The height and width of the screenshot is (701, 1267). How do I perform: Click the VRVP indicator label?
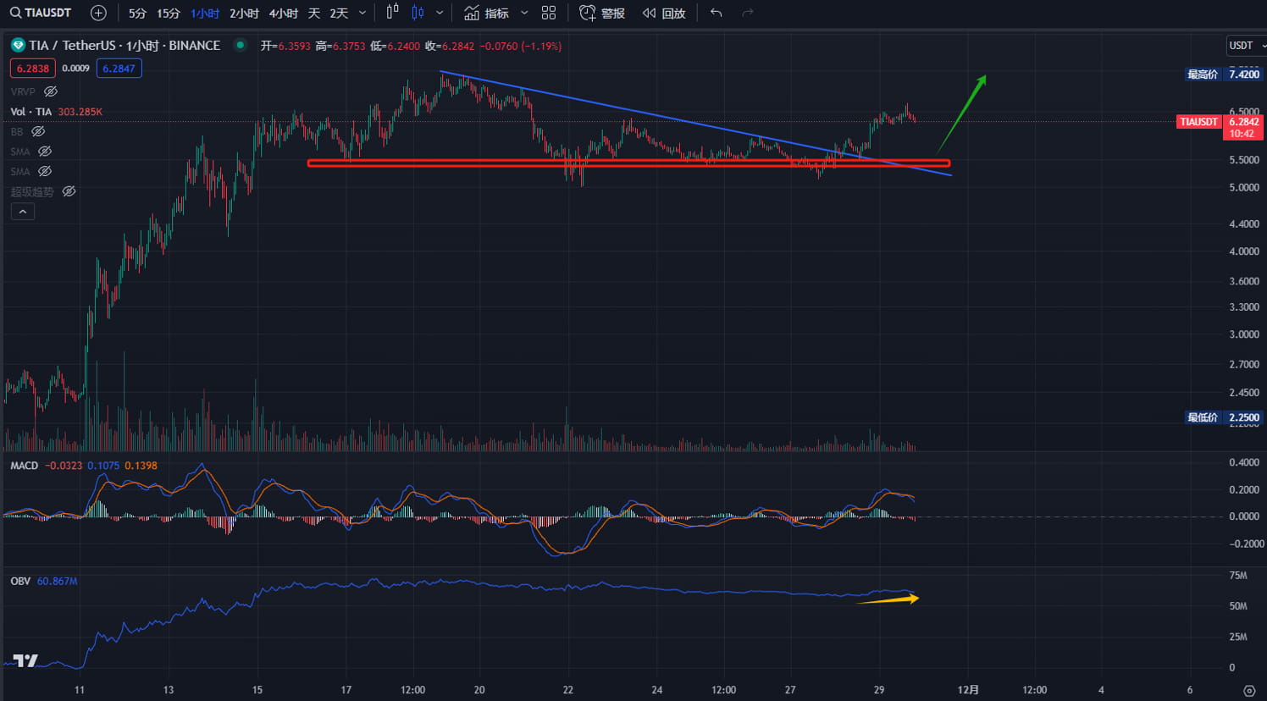pos(23,91)
